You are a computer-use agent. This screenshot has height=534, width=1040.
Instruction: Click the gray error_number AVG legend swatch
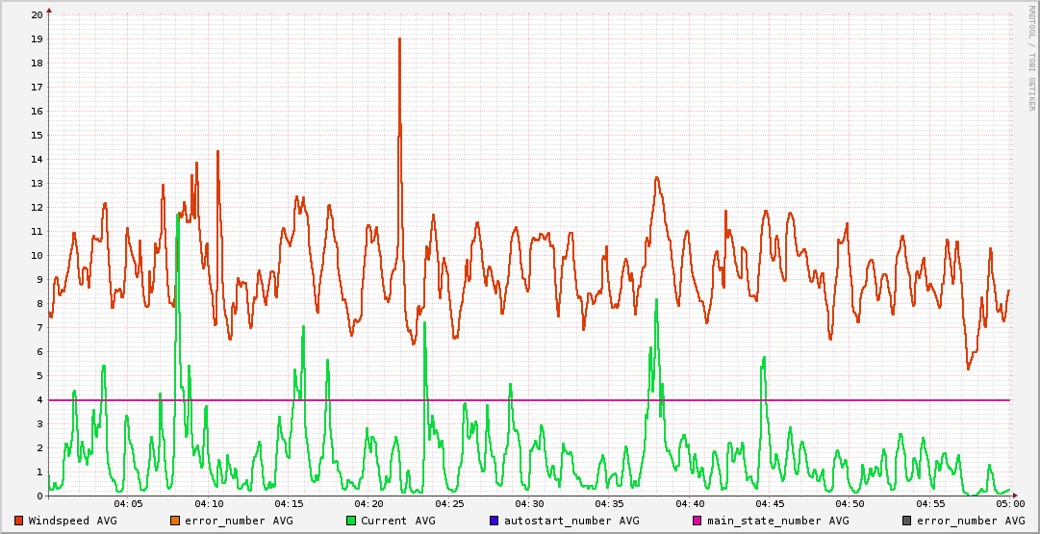[906, 521]
